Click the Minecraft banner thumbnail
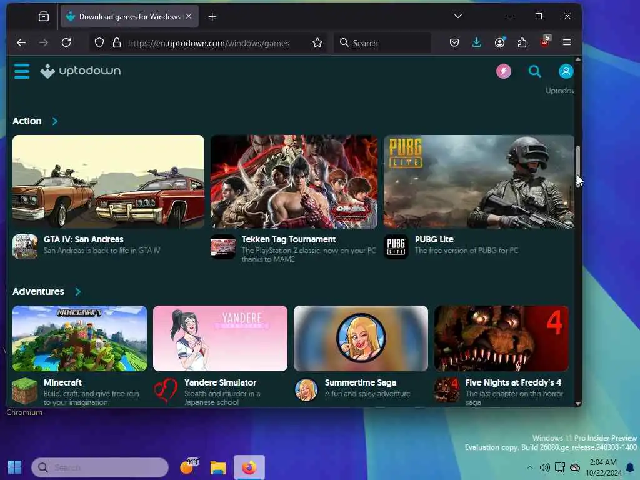The width and height of the screenshot is (640, 480). click(79, 338)
